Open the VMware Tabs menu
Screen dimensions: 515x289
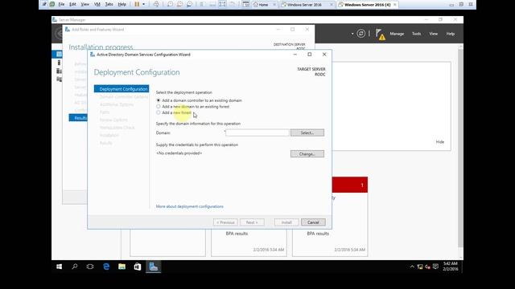coord(109,4)
